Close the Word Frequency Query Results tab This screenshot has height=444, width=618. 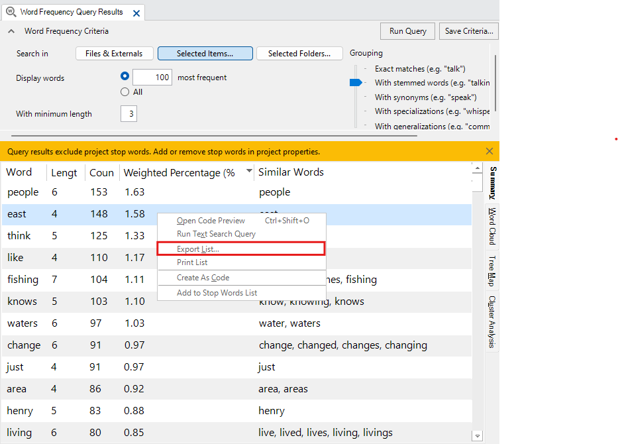click(136, 13)
